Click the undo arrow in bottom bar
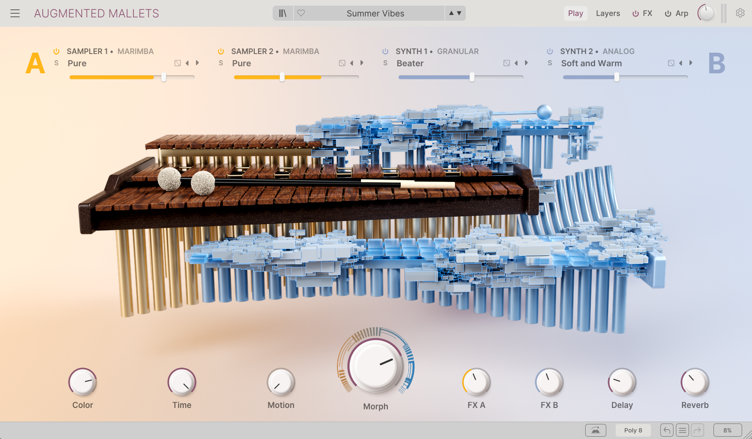The width and height of the screenshot is (752, 439). (666, 430)
